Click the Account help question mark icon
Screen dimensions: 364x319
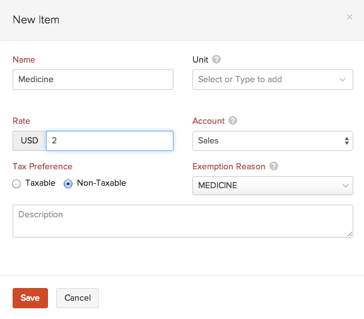pos(233,121)
